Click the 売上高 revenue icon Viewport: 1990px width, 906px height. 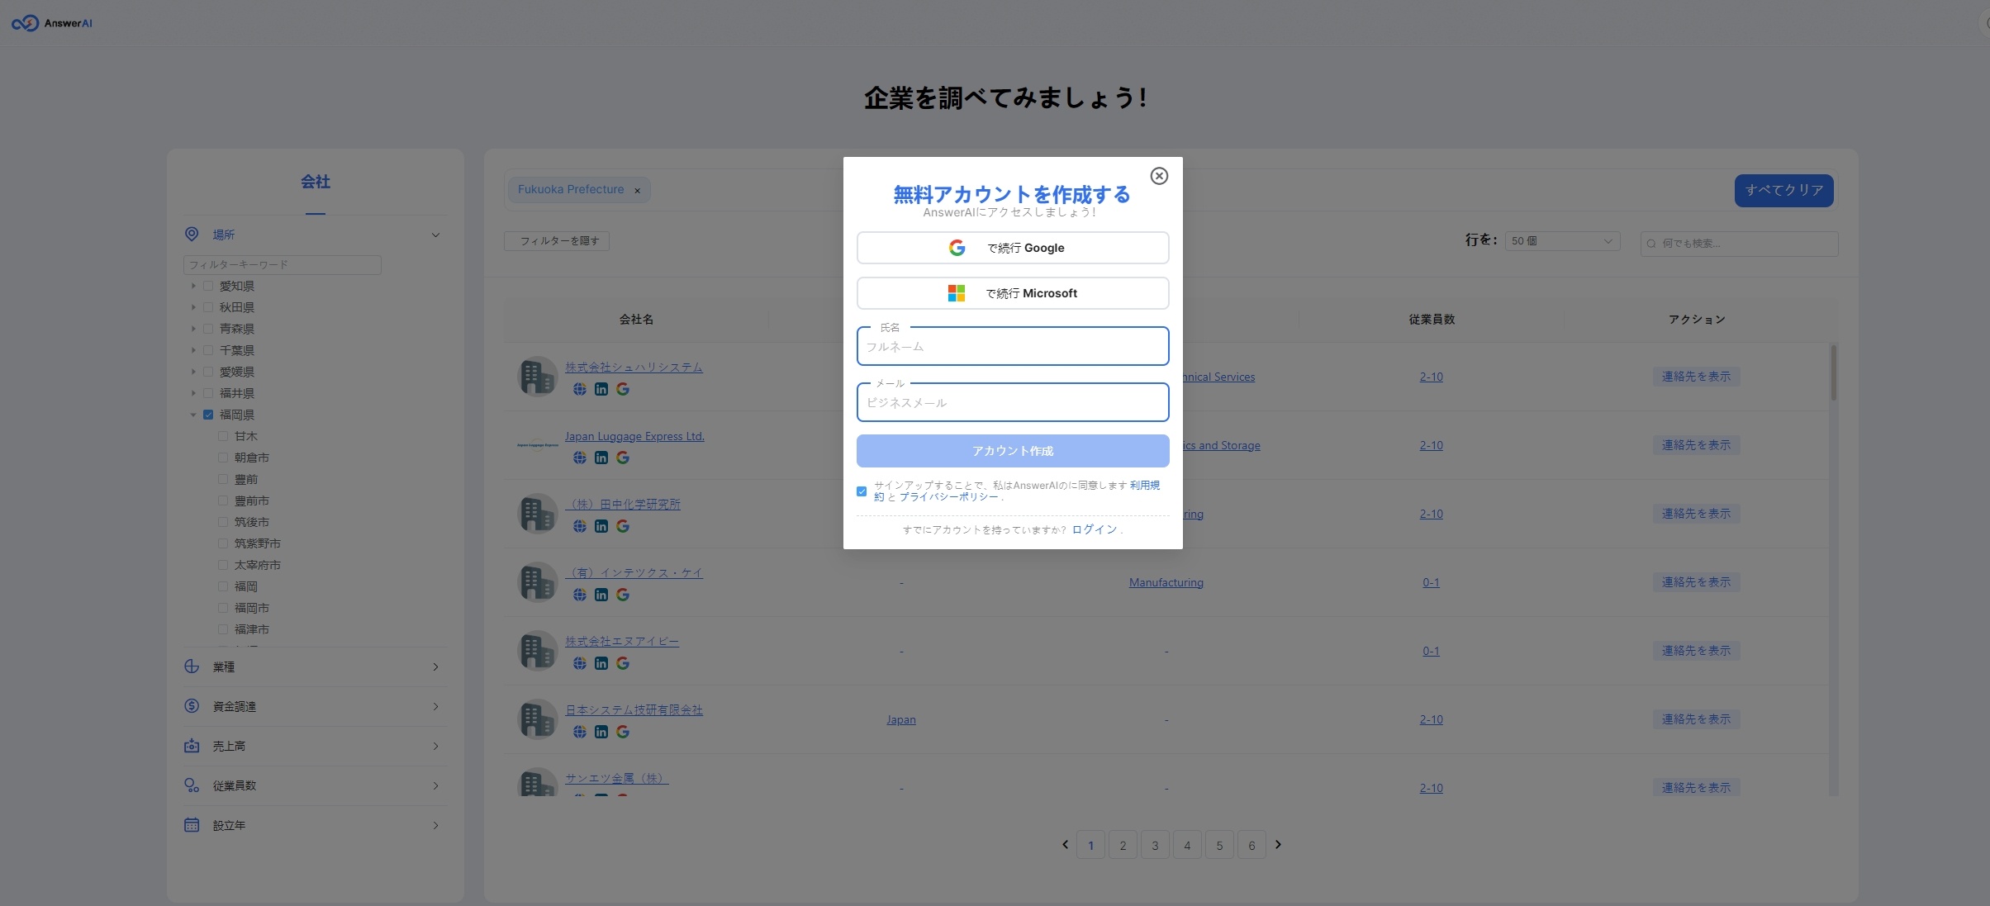(x=192, y=746)
